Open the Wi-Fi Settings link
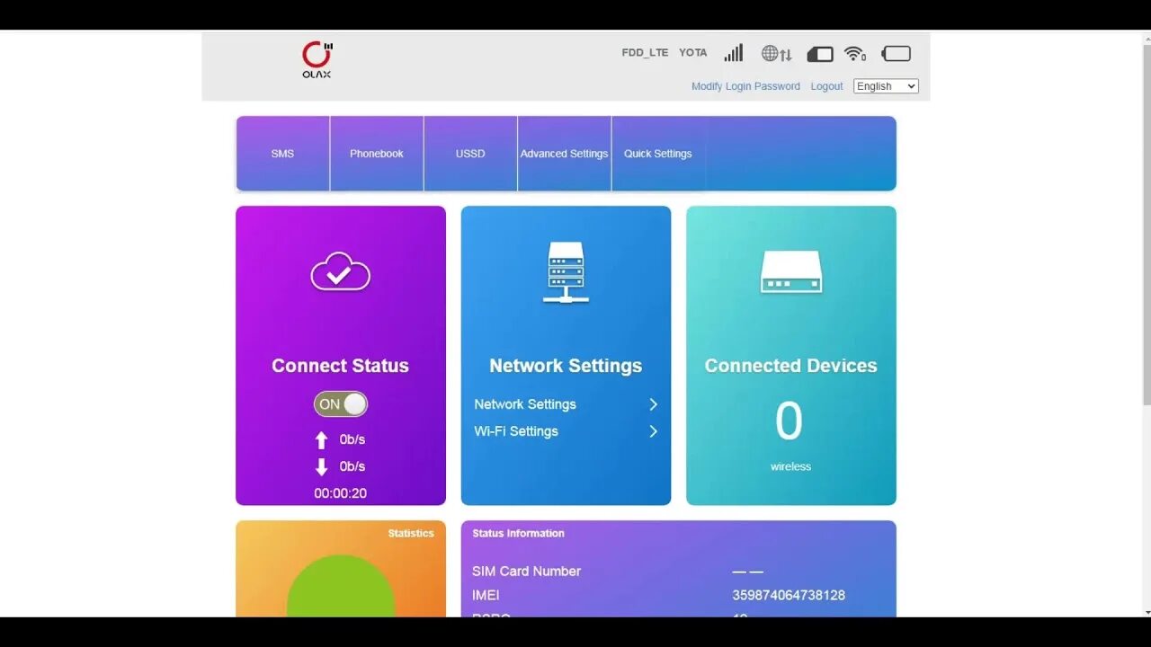 click(x=516, y=431)
